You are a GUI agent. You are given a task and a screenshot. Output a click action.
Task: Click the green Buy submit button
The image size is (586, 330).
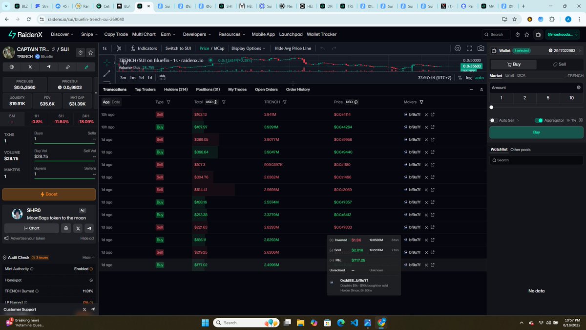click(x=536, y=132)
